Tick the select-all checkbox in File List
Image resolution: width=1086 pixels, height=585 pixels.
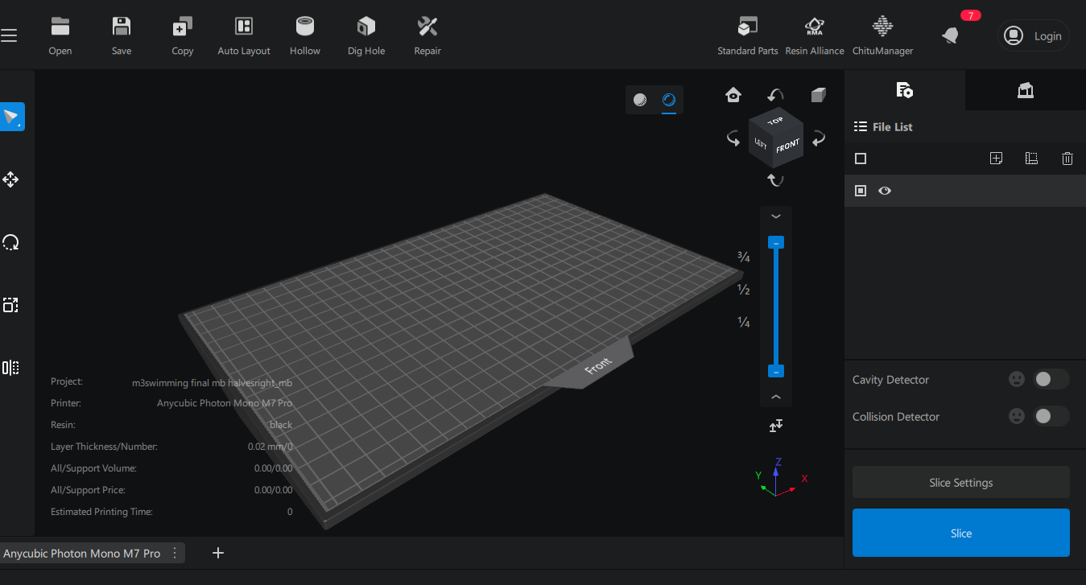coord(861,159)
